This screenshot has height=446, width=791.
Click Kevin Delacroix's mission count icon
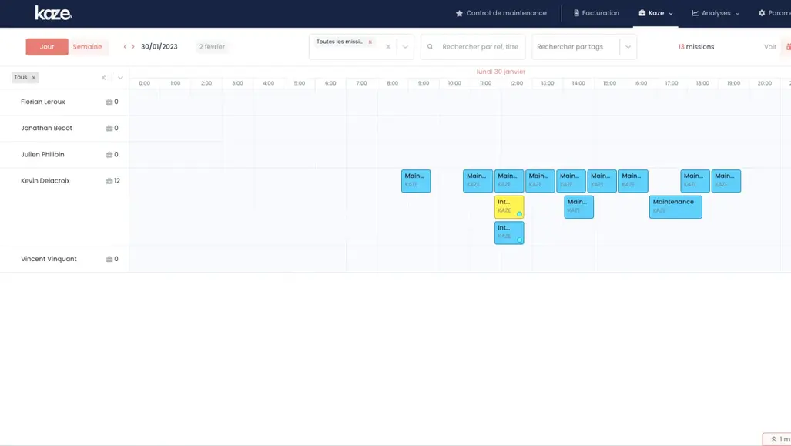[x=109, y=180]
